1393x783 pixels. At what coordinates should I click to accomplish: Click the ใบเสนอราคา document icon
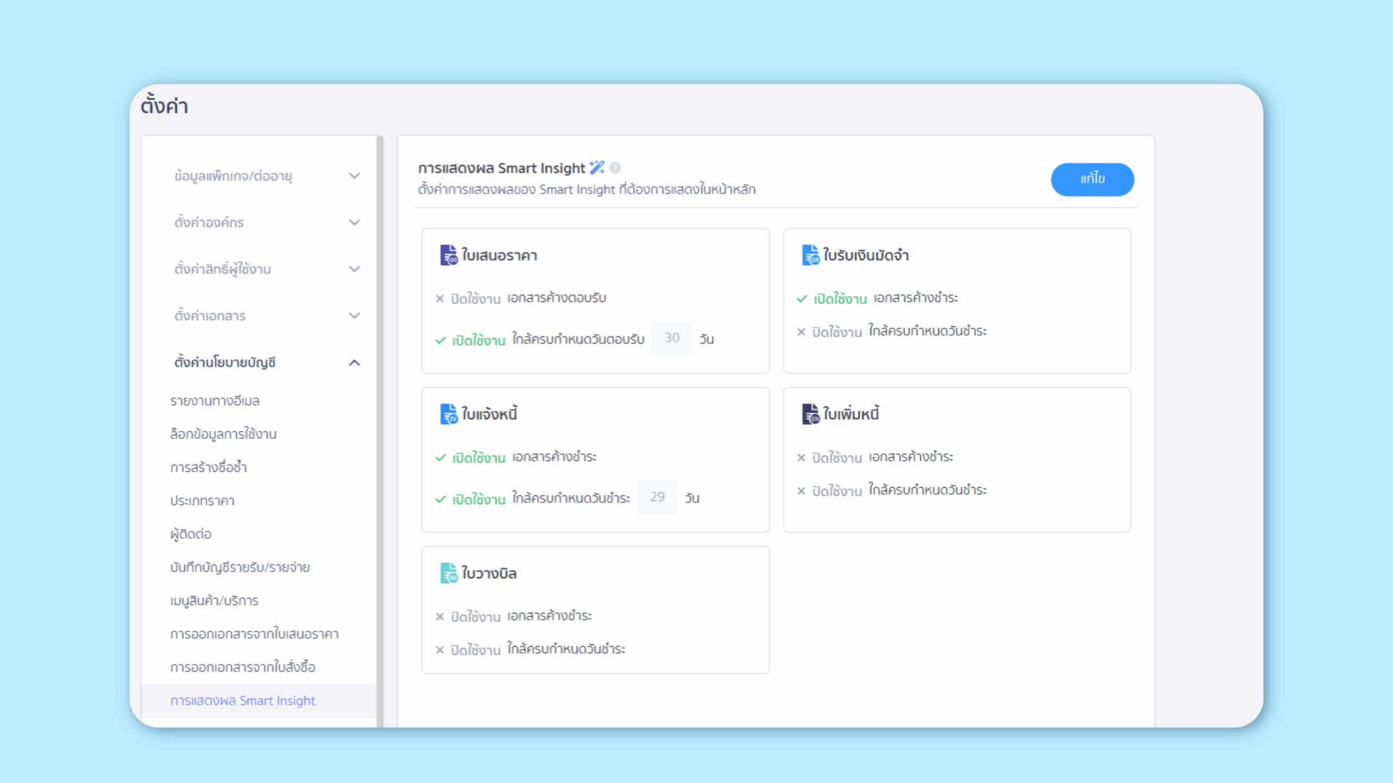click(x=449, y=255)
